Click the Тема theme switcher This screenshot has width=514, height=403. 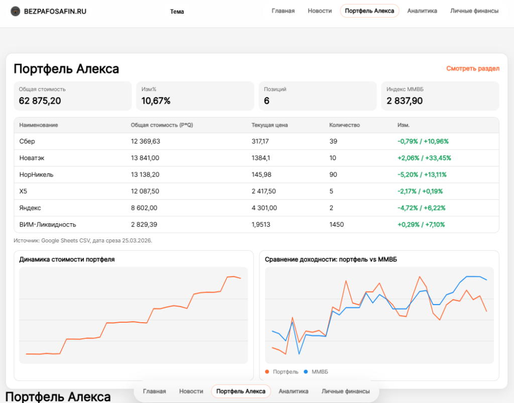point(177,12)
